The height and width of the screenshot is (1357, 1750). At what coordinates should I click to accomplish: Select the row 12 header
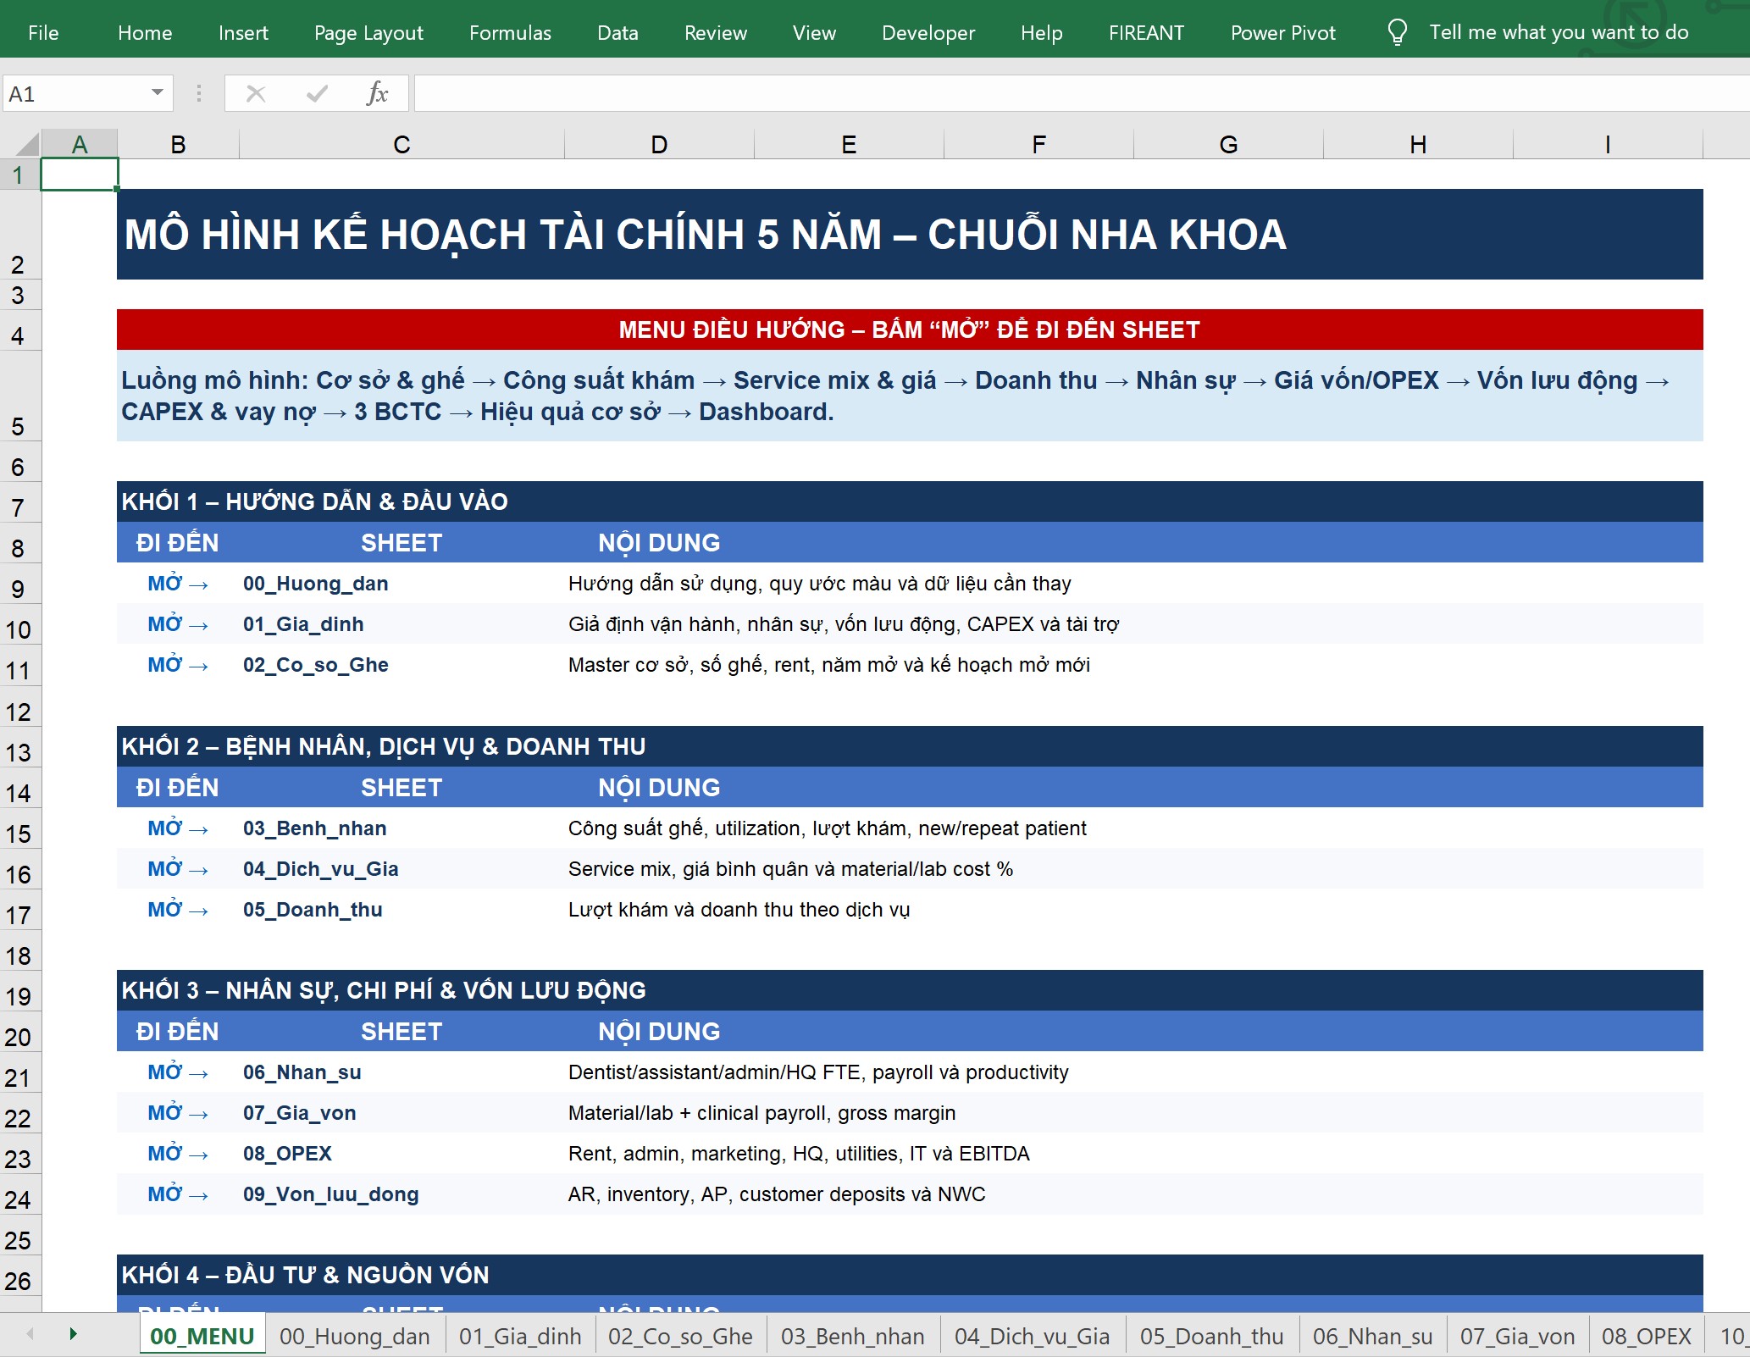[19, 712]
